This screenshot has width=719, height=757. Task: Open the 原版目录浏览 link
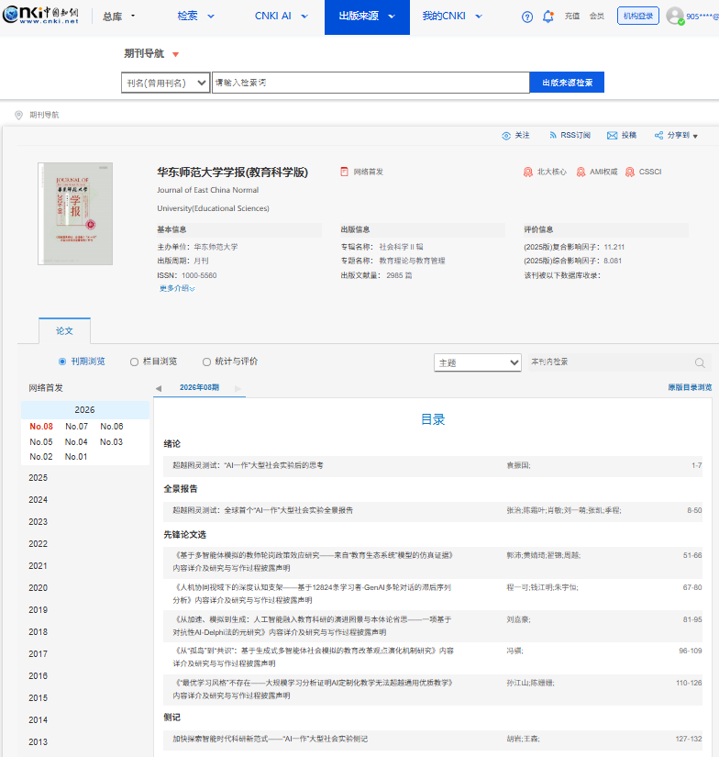[690, 387]
